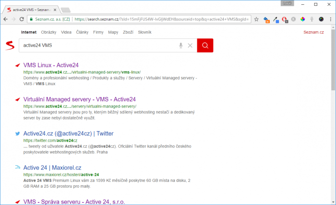The height and width of the screenshot is (205, 336).
Task: Click the red search magnifier button
Action: point(205,46)
